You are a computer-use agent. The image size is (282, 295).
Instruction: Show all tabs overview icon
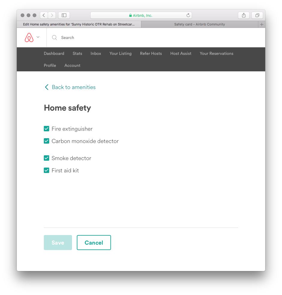click(x=257, y=15)
